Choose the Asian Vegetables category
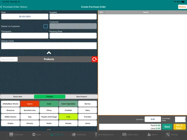The image size is (187, 140). pos(68,104)
